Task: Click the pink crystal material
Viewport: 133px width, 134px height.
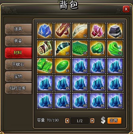Action: (98, 31)
